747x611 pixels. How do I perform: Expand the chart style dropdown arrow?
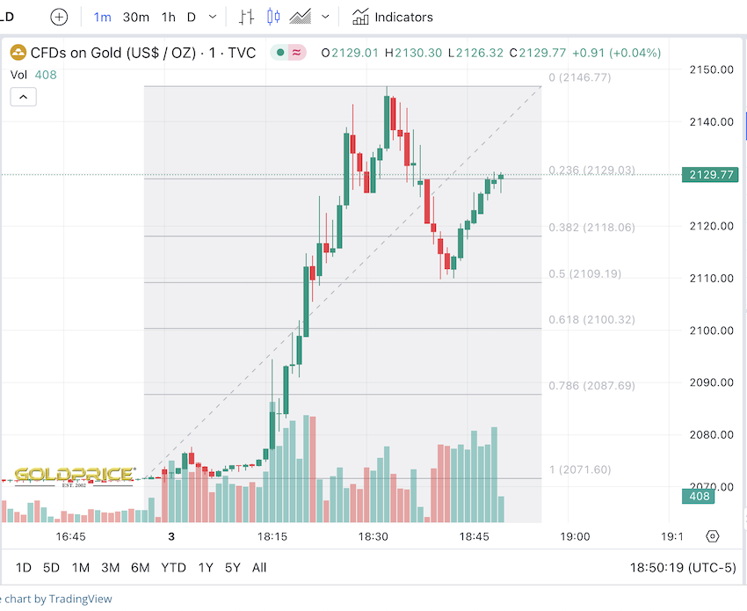click(326, 17)
